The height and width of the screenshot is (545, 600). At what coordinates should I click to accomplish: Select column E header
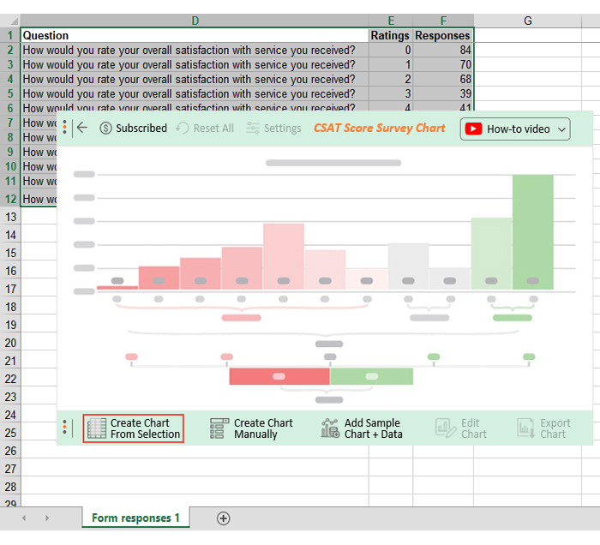point(391,21)
